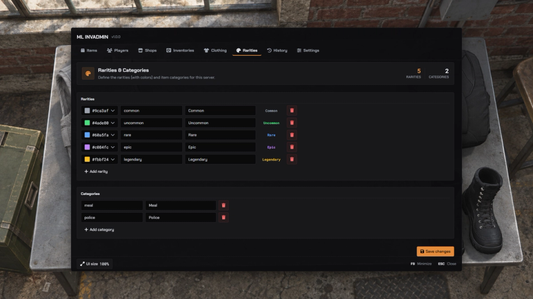Open the Settings tab
533x299 pixels.
coord(308,50)
